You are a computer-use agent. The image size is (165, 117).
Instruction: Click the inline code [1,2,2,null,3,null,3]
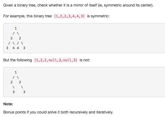click(x=56, y=60)
